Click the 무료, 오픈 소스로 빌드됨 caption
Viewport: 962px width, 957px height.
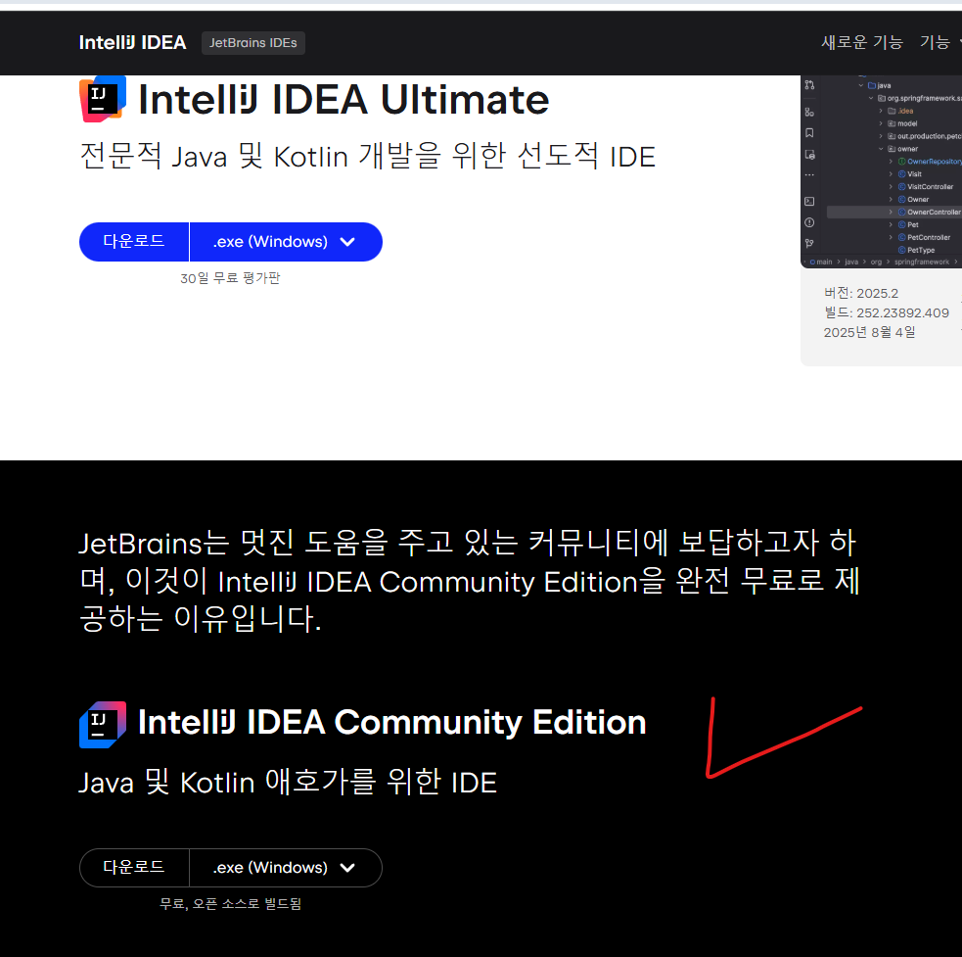[x=230, y=904]
